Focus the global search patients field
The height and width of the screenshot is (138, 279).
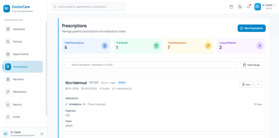point(89,7)
